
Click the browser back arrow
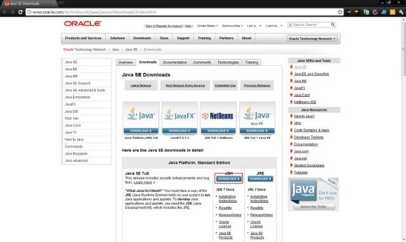coord(4,12)
